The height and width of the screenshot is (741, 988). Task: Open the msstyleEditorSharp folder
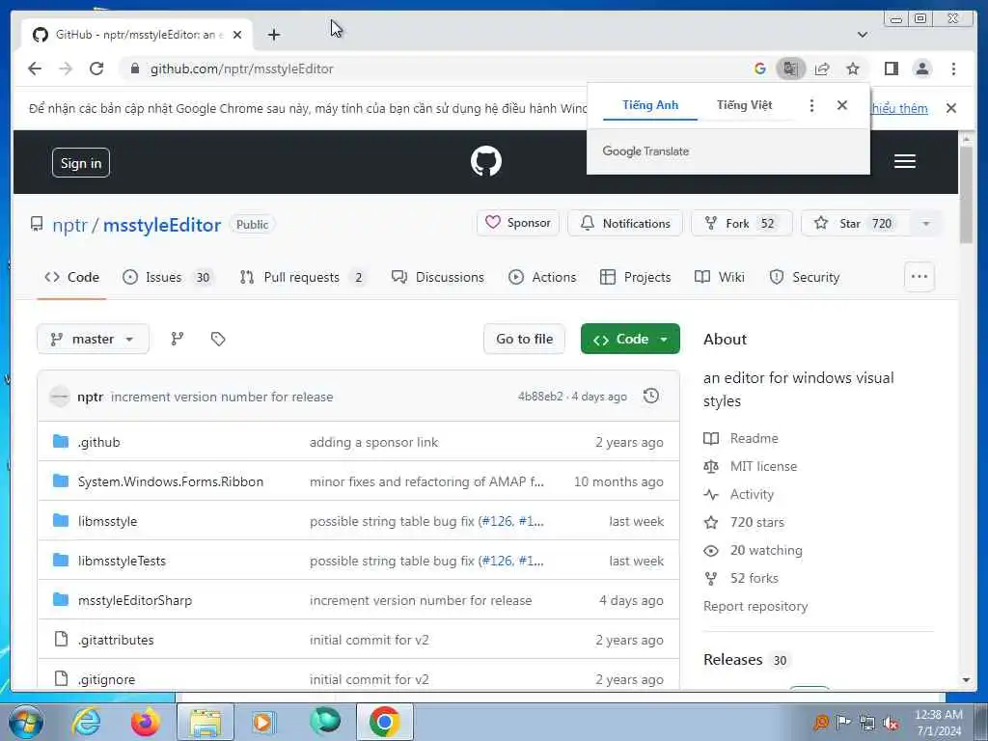pyautogui.click(x=135, y=600)
